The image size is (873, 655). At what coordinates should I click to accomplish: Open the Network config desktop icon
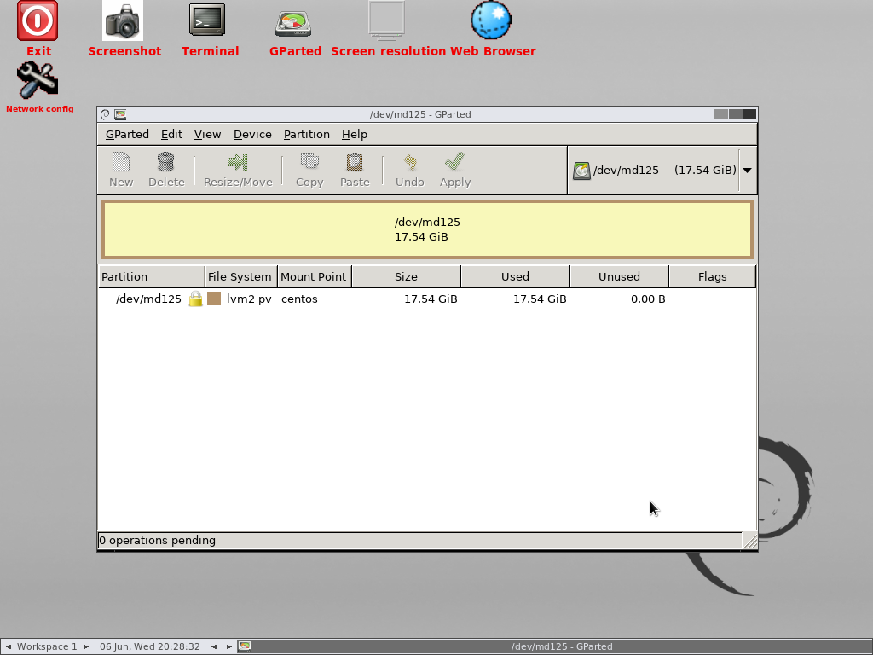[38, 80]
